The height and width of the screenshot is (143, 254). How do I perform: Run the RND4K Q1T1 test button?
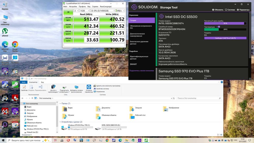click(x=68, y=40)
